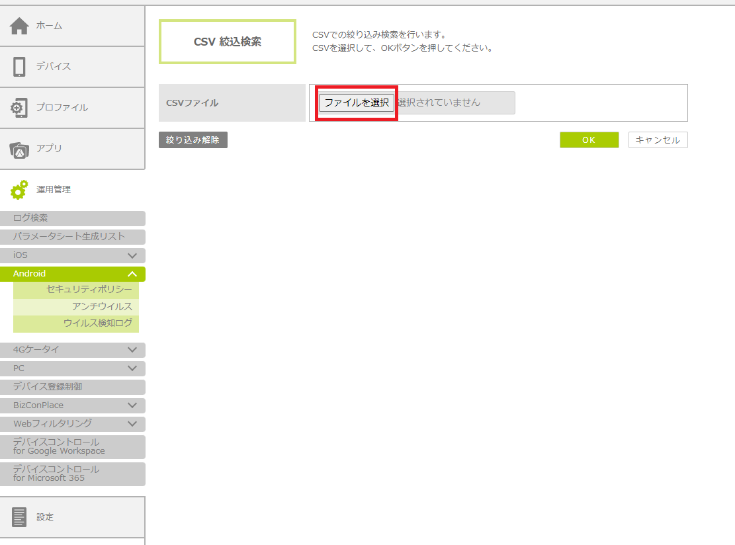Screen dimensions: 735x545
Task: Select セキュリティポリシー under Android
Action: click(x=89, y=290)
